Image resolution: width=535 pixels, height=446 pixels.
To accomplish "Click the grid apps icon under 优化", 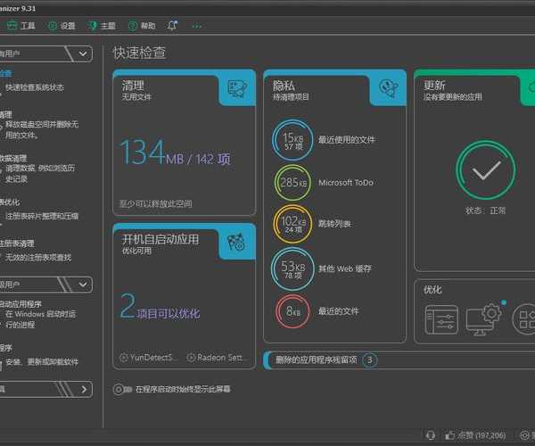I will point(523,319).
